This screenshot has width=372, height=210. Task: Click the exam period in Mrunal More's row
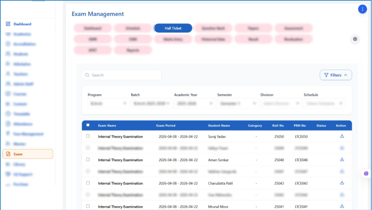pos(178,207)
